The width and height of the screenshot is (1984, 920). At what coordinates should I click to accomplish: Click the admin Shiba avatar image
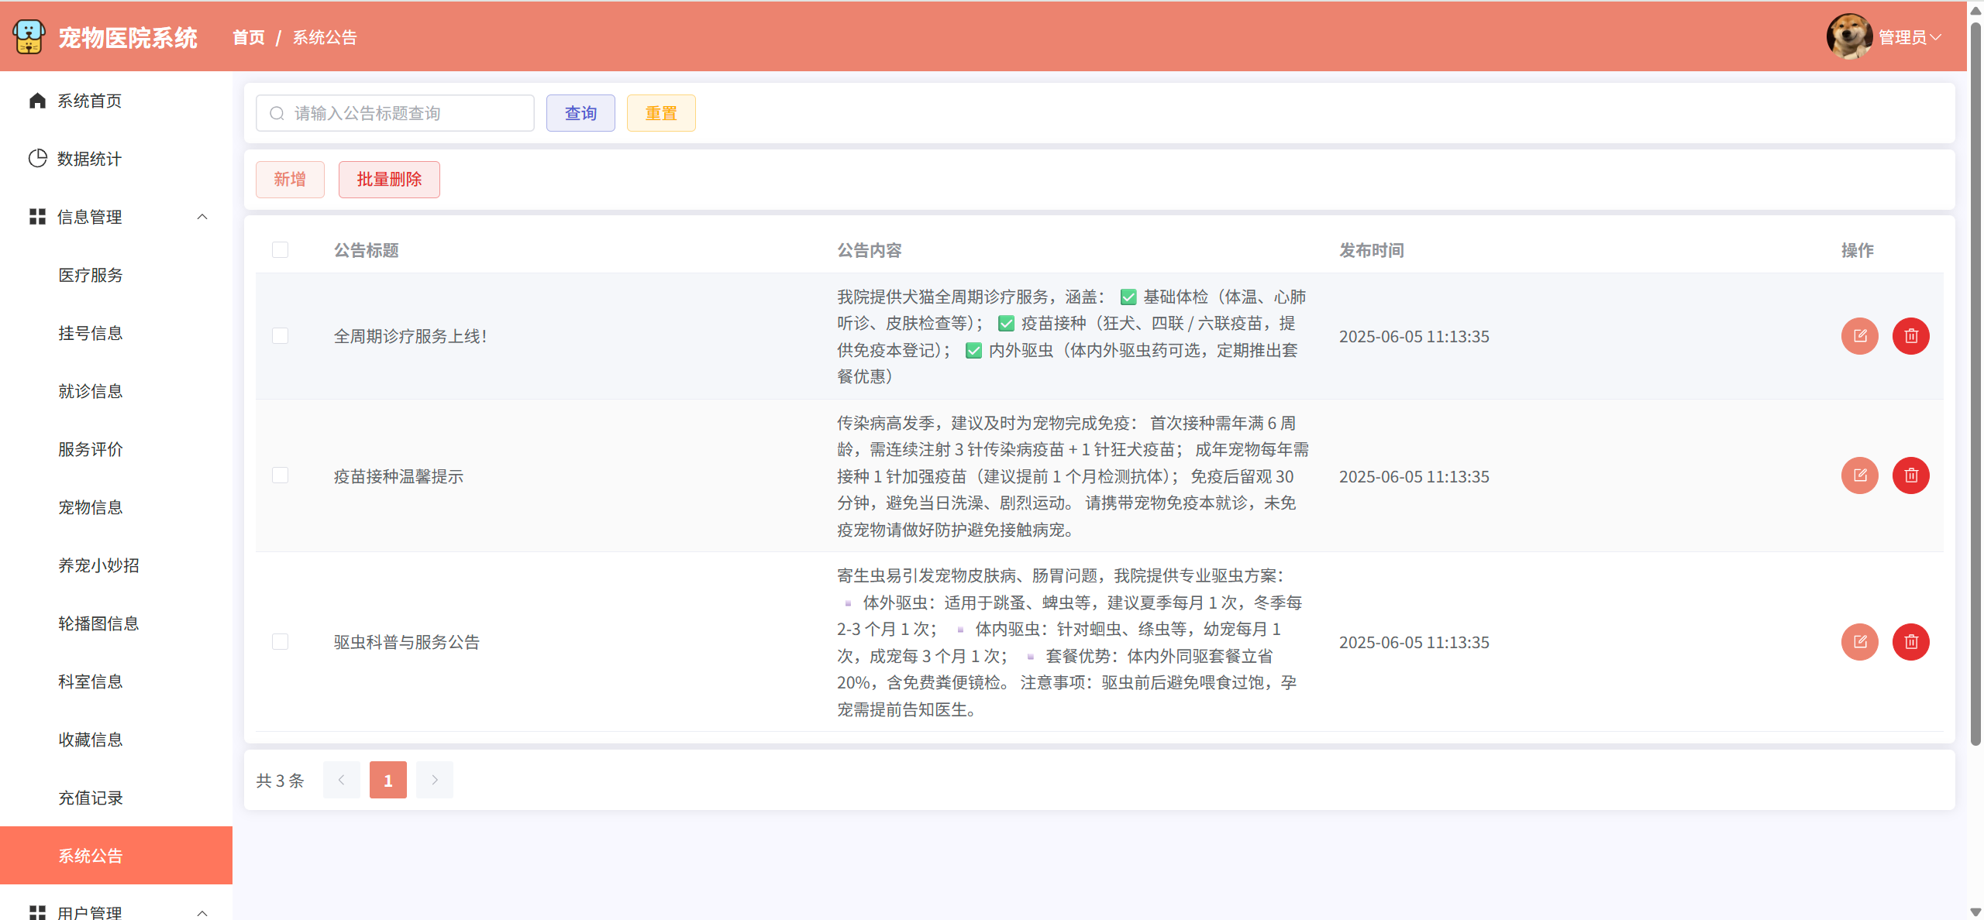(x=1849, y=36)
